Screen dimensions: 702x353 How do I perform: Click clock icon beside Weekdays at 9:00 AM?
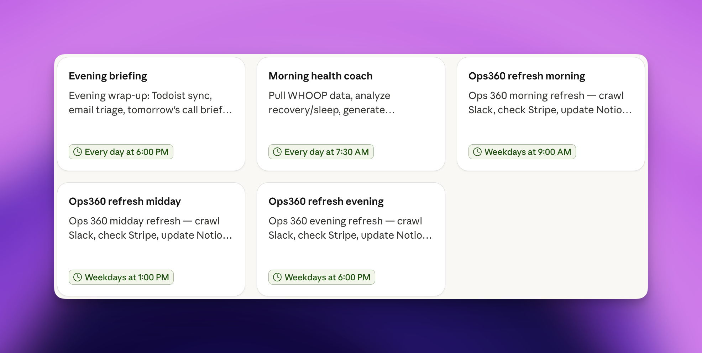point(477,152)
